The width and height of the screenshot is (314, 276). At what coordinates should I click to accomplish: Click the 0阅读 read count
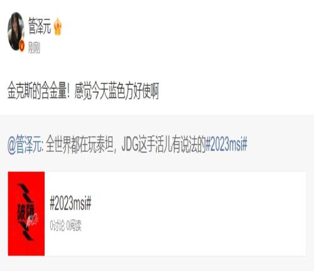pos(74,226)
